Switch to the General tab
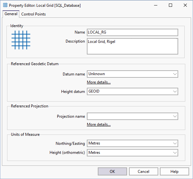The image size is (193, 179). click(11, 14)
